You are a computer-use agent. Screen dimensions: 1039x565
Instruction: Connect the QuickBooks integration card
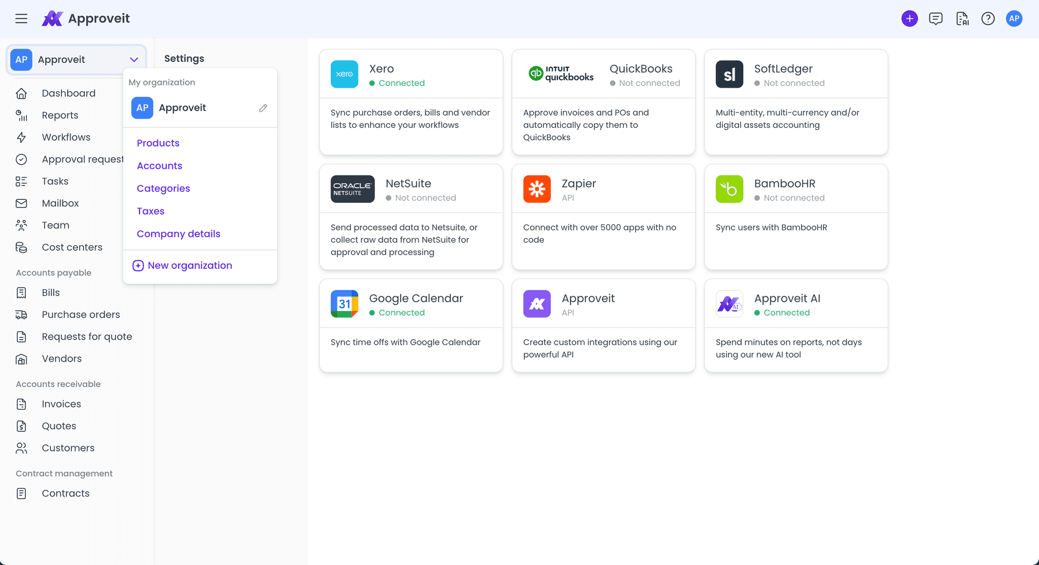tap(603, 102)
